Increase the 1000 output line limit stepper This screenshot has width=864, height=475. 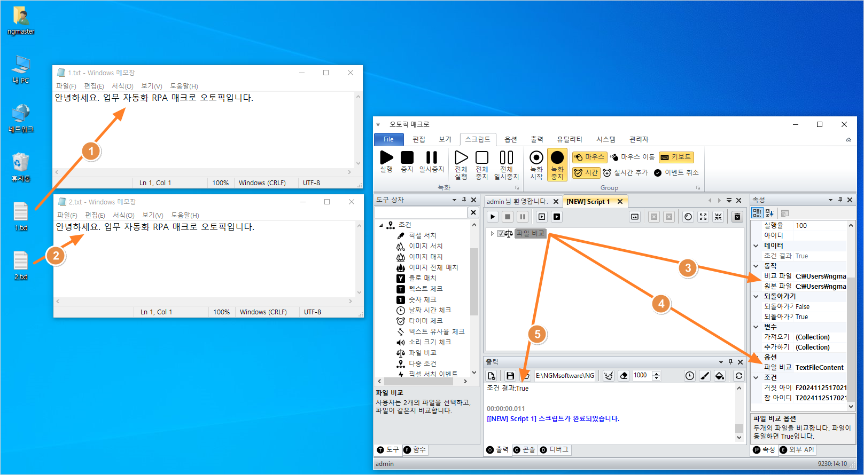click(656, 373)
